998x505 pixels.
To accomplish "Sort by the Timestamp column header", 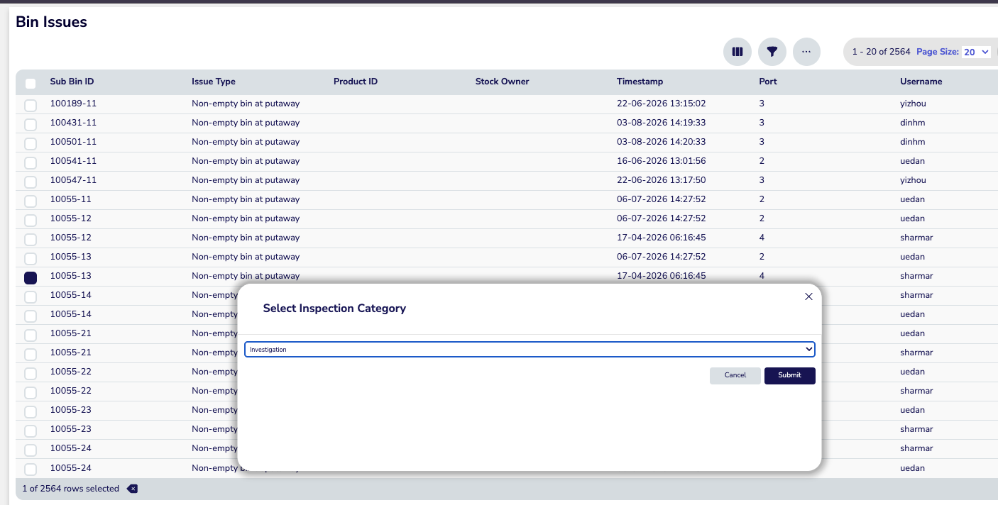I will click(x=640, y=82).
